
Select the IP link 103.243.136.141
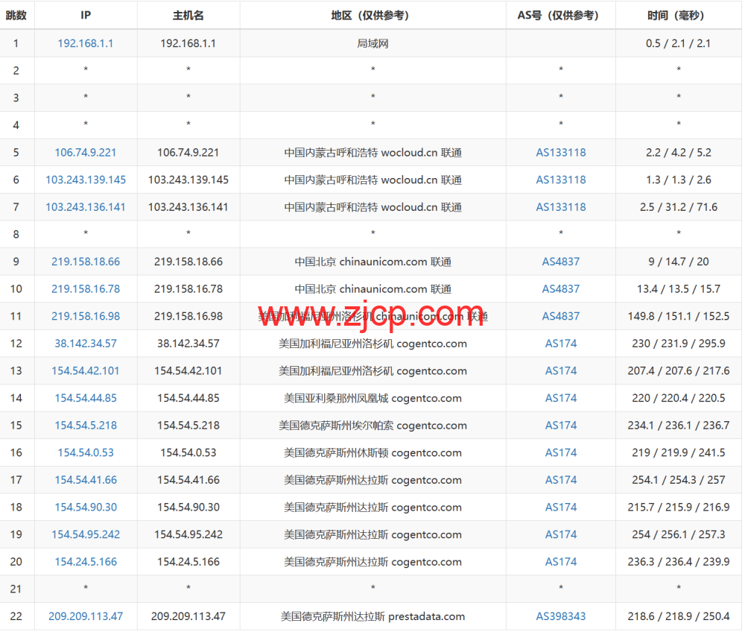pos(86,207)
